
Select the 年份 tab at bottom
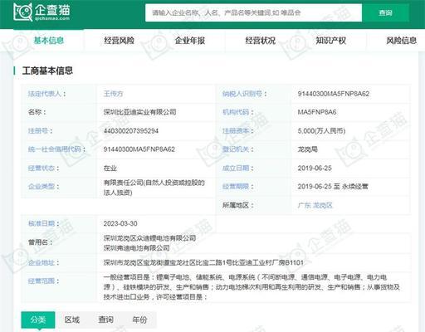(x=139, y=320)
